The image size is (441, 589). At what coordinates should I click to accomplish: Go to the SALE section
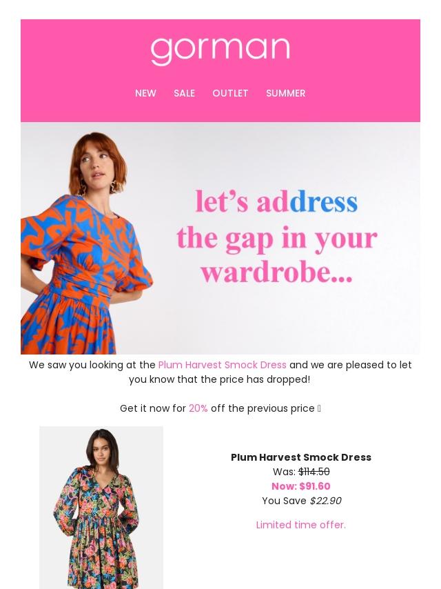[184, 93]
